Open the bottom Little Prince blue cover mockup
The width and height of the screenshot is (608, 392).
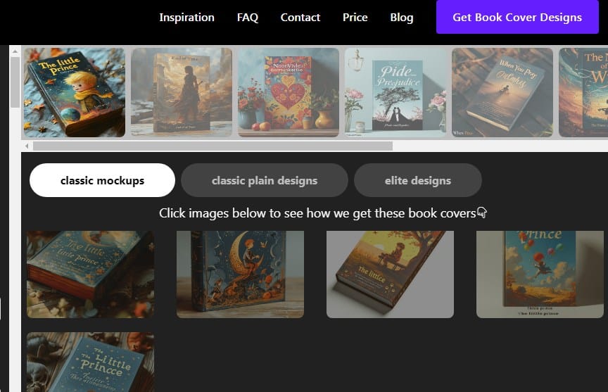pos(90,362)
